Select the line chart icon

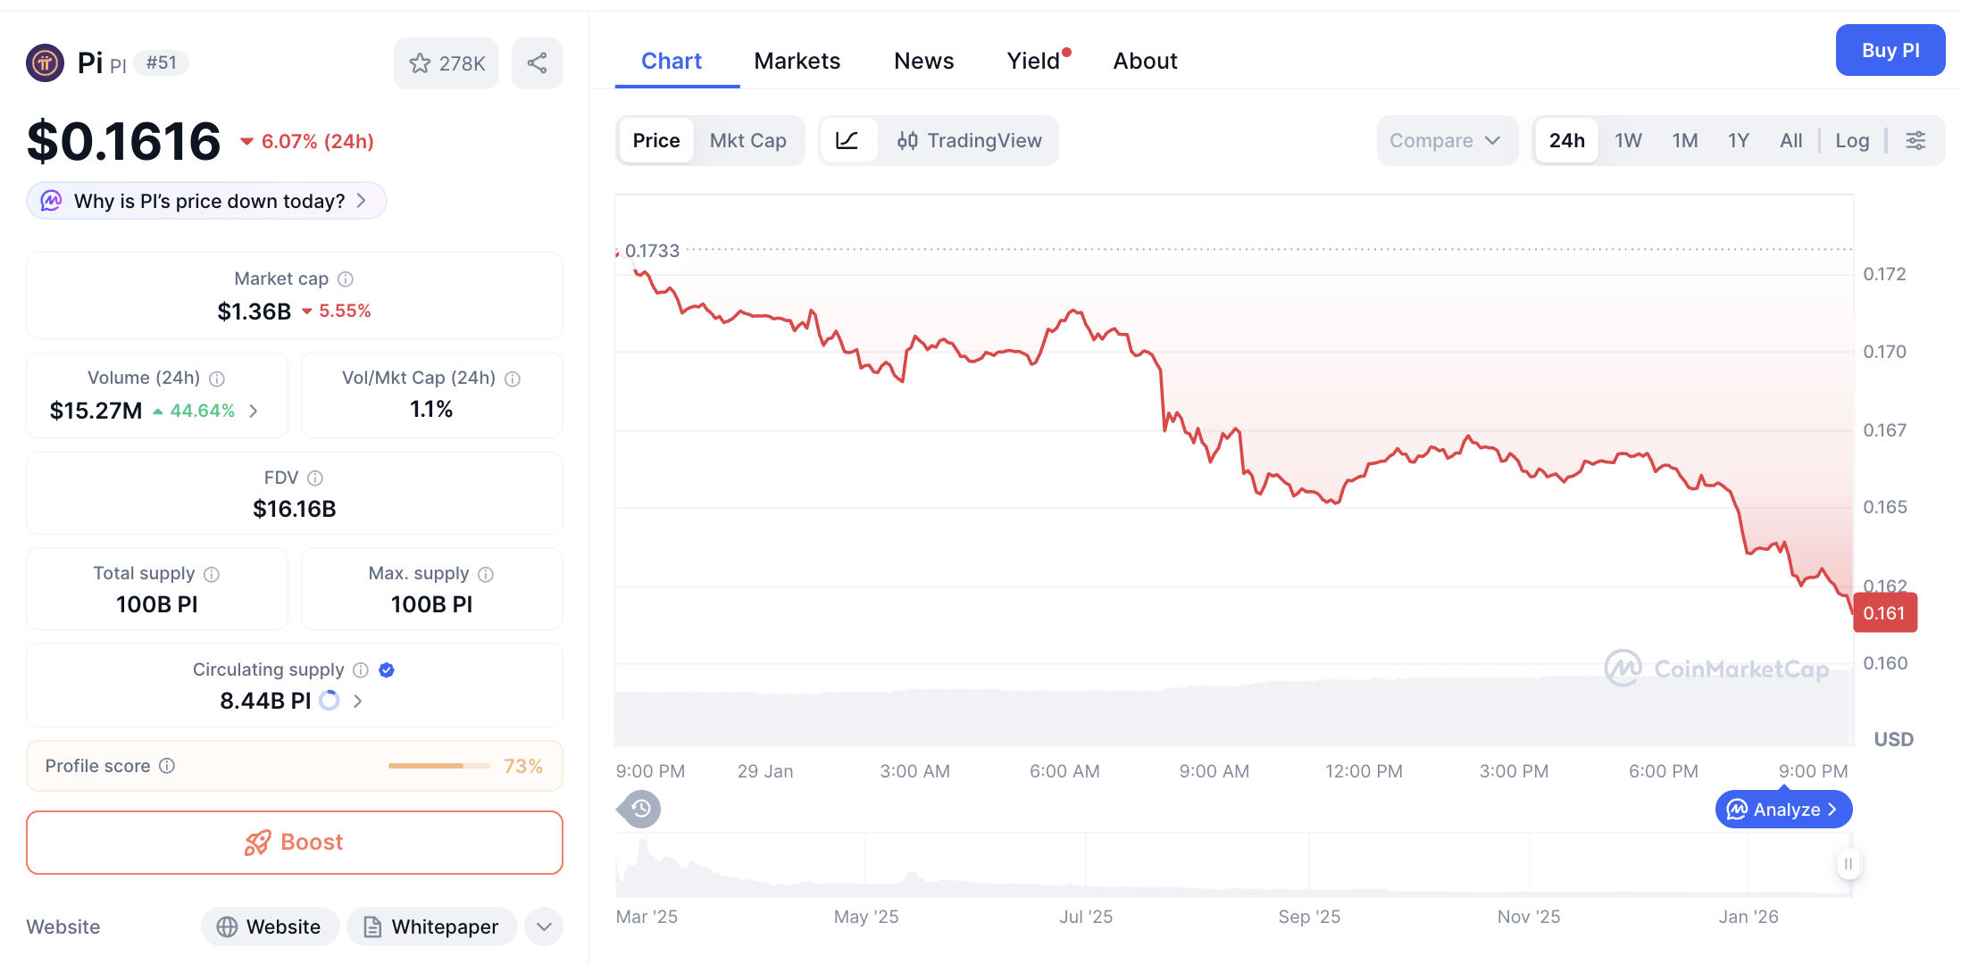click(848, 140)
